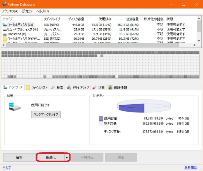
Task: Maximize the Defraggler window
Action: click(184, 4)
